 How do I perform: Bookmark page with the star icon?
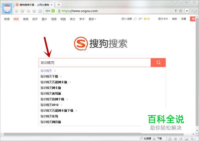[181, 11]
